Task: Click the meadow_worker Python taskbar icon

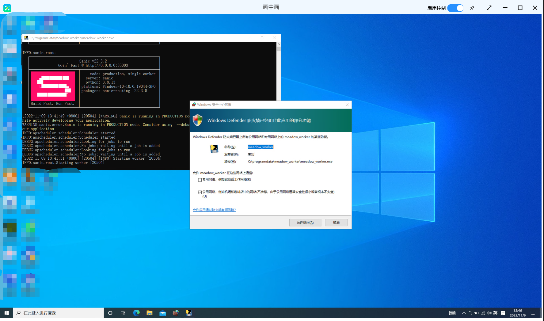Action: (189, 313)
